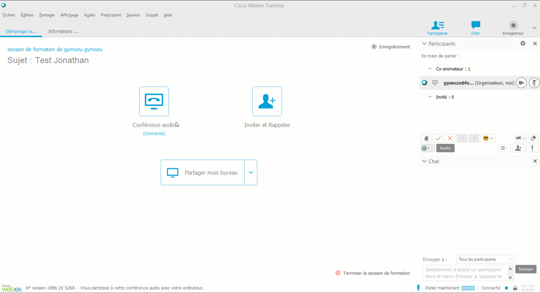Click the Inviter et Rappeler person icon

[267, 101]
